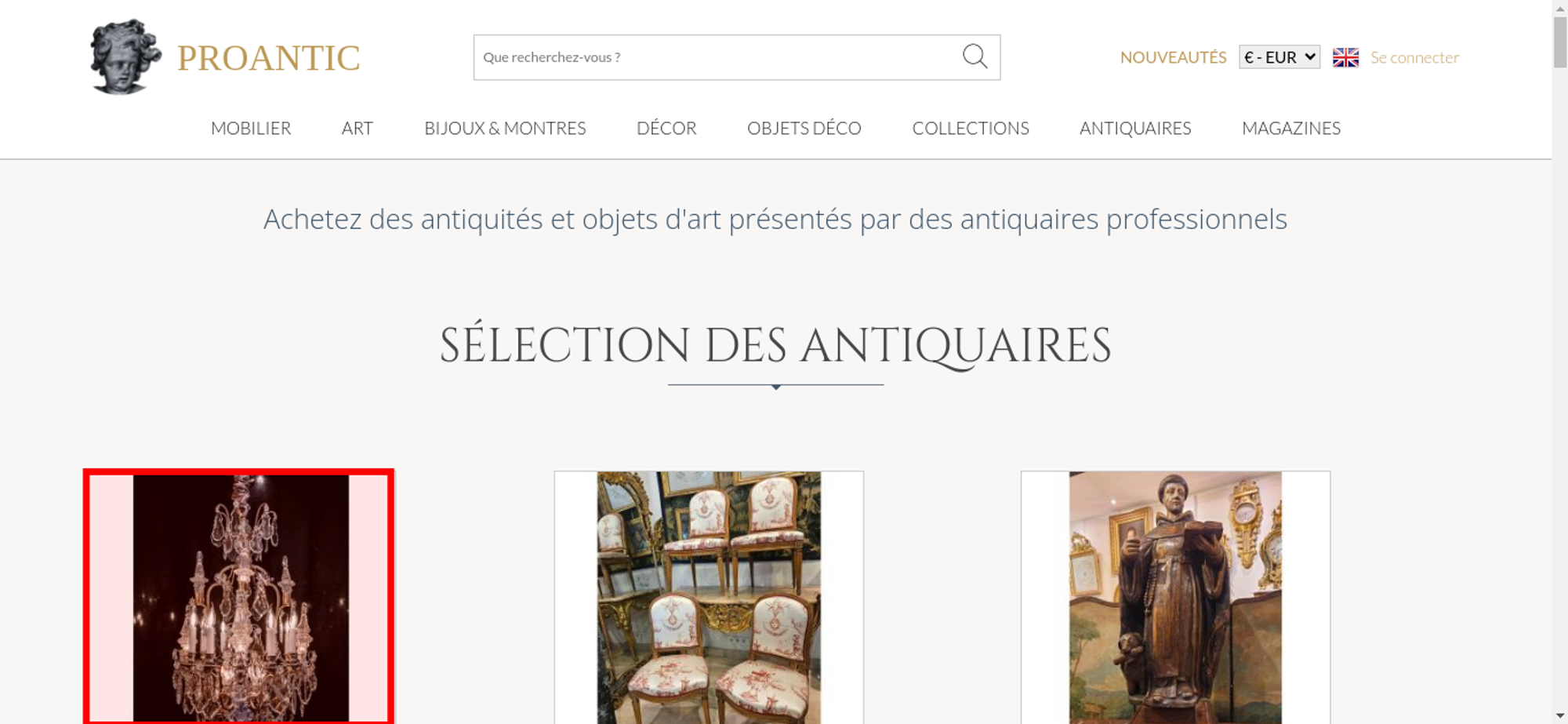
Task: Click the page vertical scrollbar thumb
Action: [1560, 42]
